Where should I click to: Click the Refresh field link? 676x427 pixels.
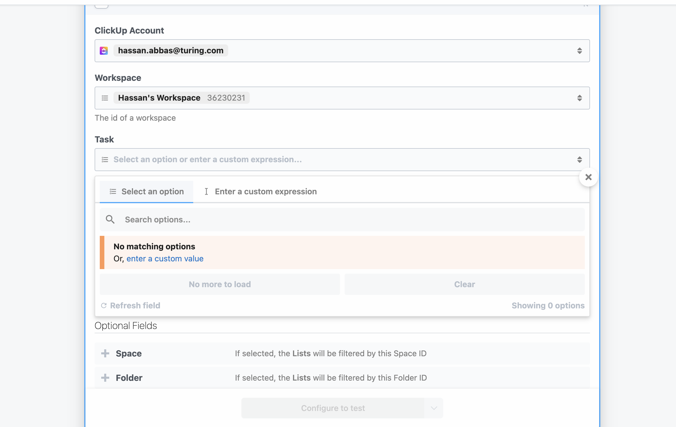pos(135,305)
